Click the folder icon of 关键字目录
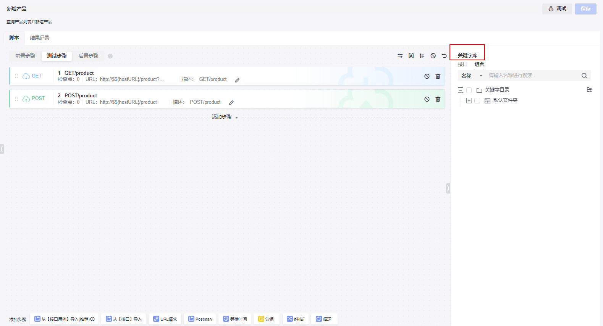 (479, 90)
